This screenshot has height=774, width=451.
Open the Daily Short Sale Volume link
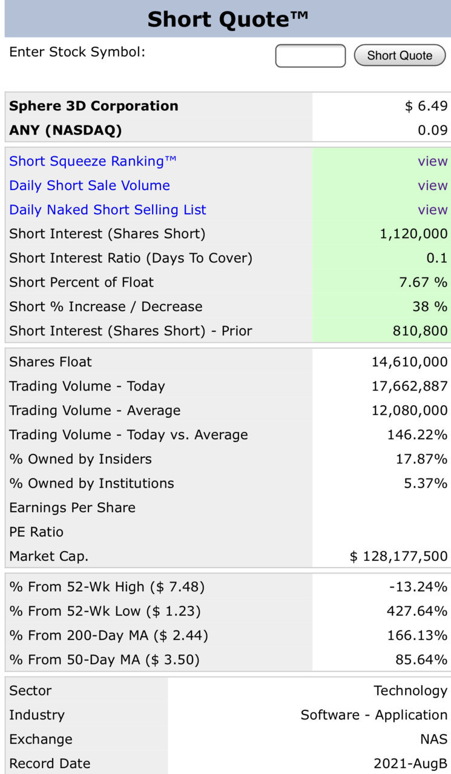pos(90,185)
